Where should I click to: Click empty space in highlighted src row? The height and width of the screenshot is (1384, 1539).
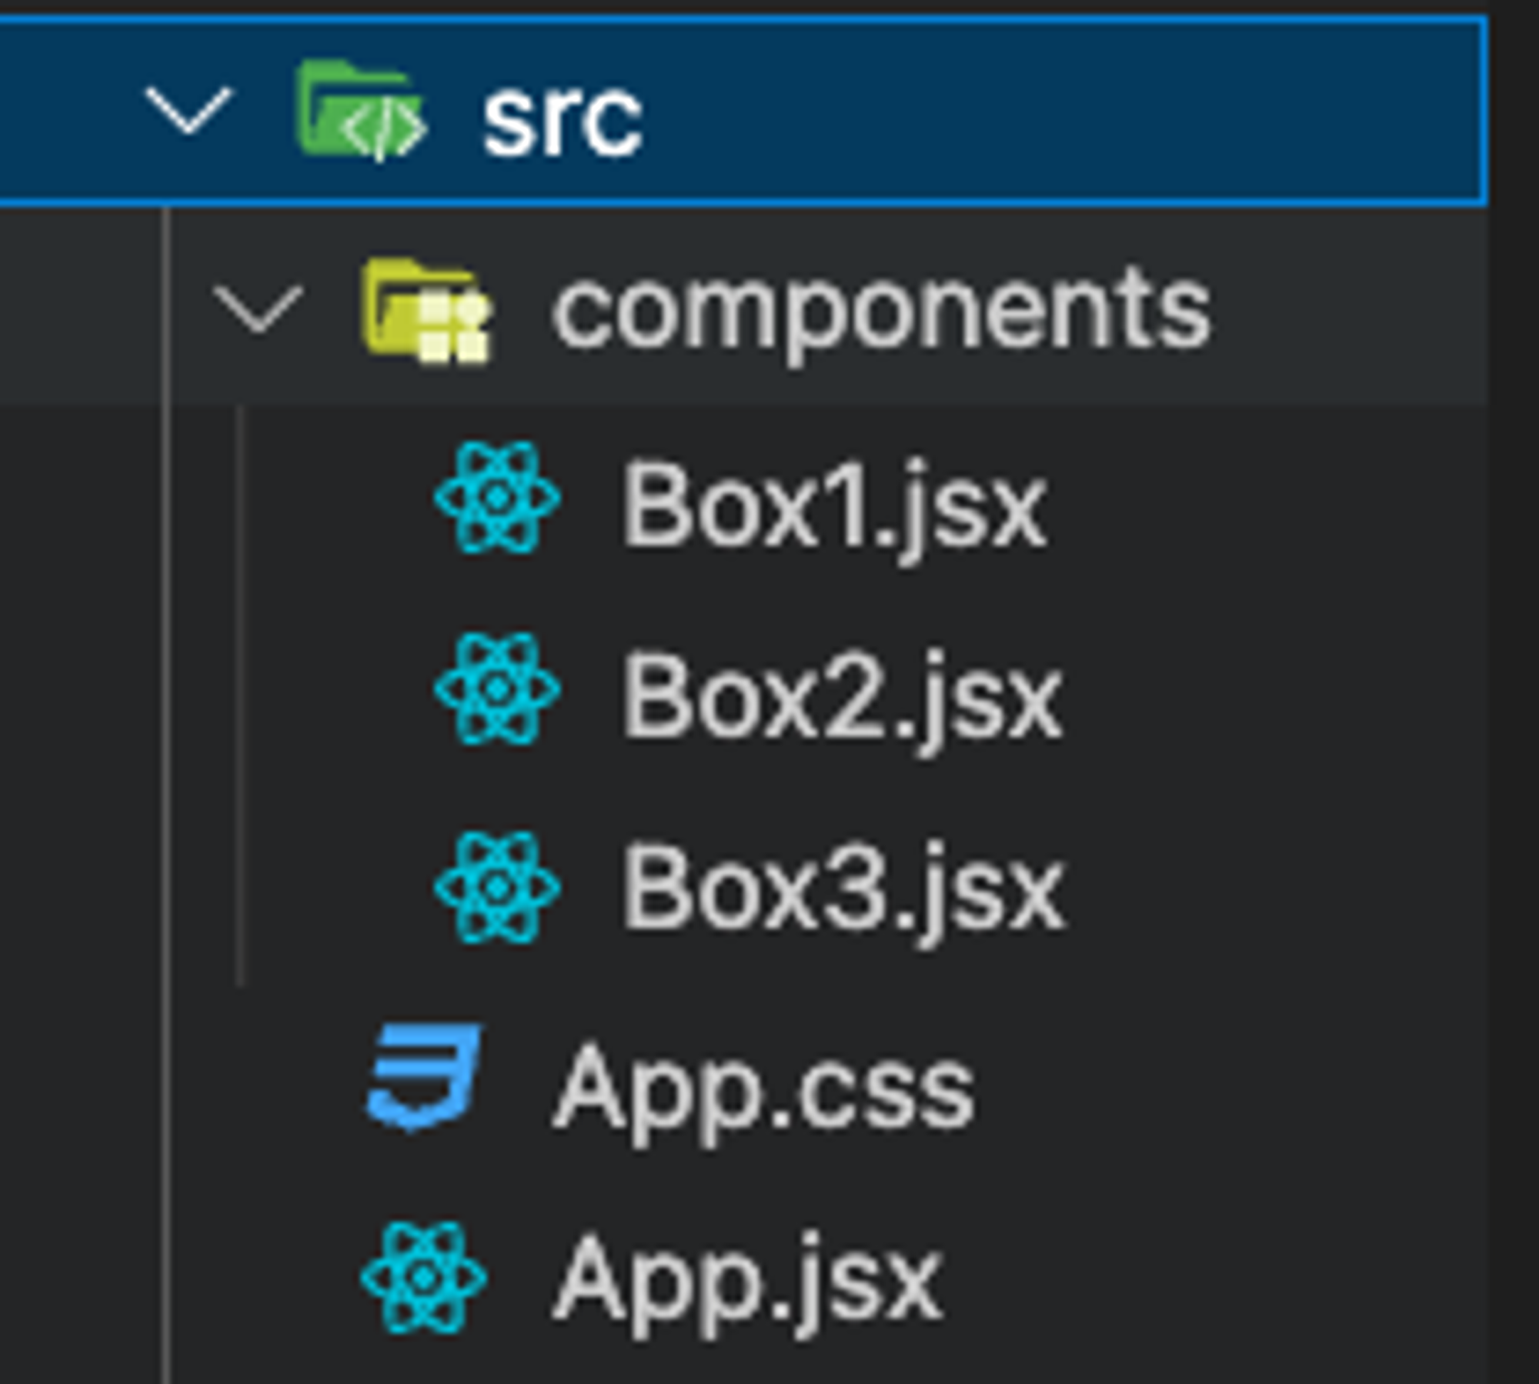[x=1077, y=112]
